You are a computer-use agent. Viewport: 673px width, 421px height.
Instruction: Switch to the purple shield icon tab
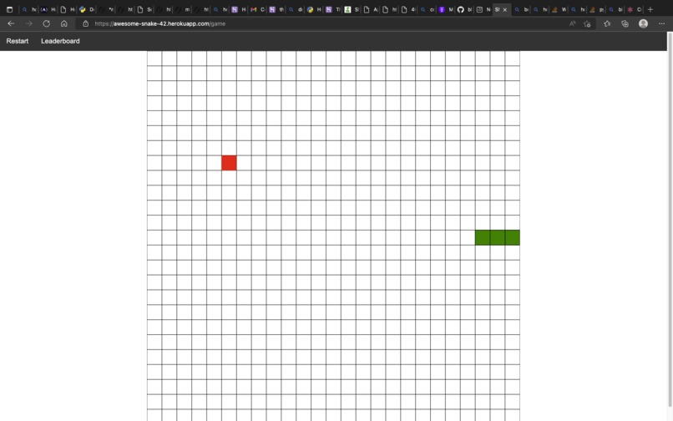[x=445, y=9]
